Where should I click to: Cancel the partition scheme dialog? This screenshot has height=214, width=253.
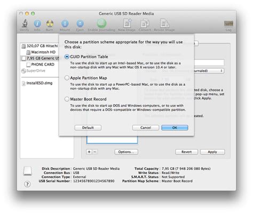tap(146, 128)
